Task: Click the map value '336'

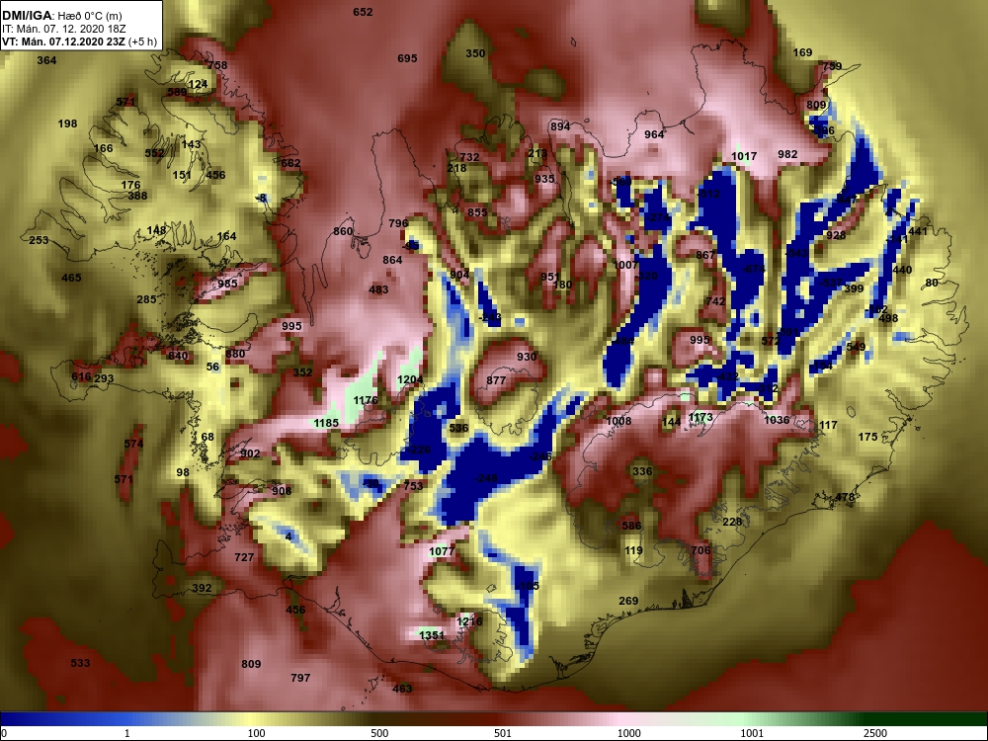Action: 642,471
